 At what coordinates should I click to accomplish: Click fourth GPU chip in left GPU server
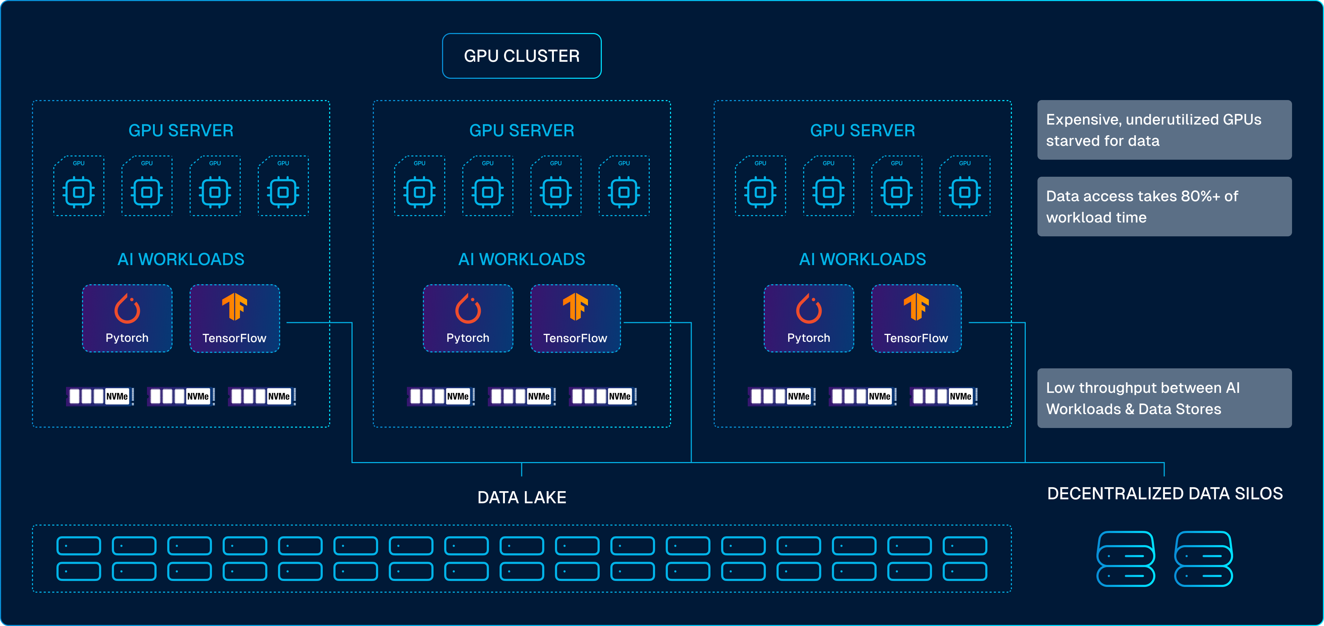(x=283, y=186)
